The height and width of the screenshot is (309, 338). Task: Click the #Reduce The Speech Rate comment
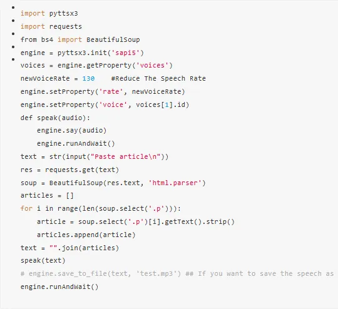click(x=158, y=78)
